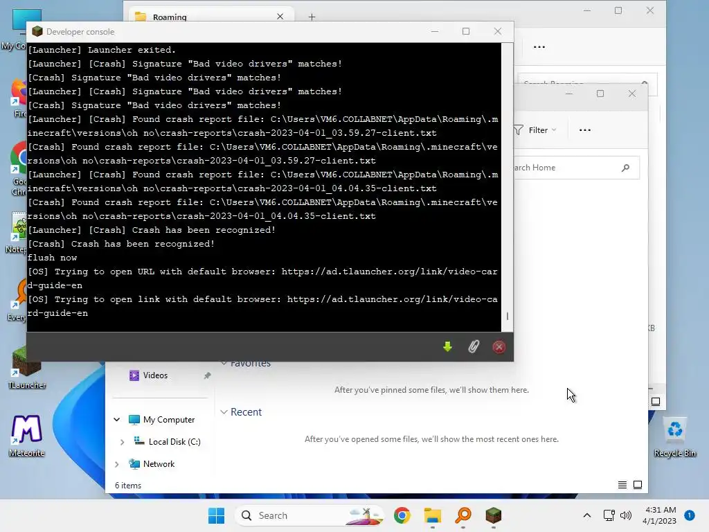Open the TLauncher Minecraft block taskbar icon
Image resolution: width=709 pixels, height=532 pixels.
coord(493,515)
